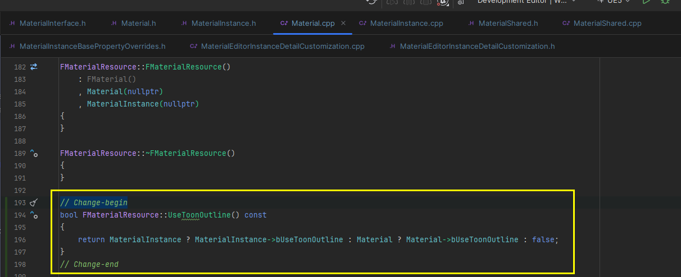Click the false literal on line 196
Screen dimensions: 681x277
pos(543,239)
